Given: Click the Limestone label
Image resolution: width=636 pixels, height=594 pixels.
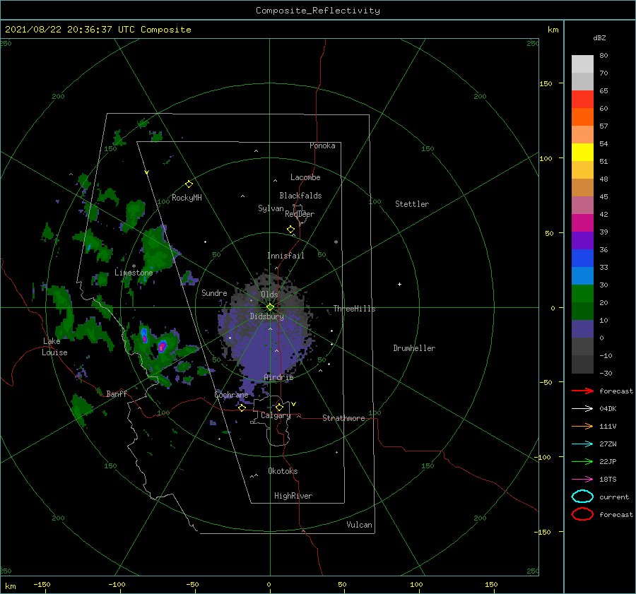Looking at the screenshot, I should 134,273.
